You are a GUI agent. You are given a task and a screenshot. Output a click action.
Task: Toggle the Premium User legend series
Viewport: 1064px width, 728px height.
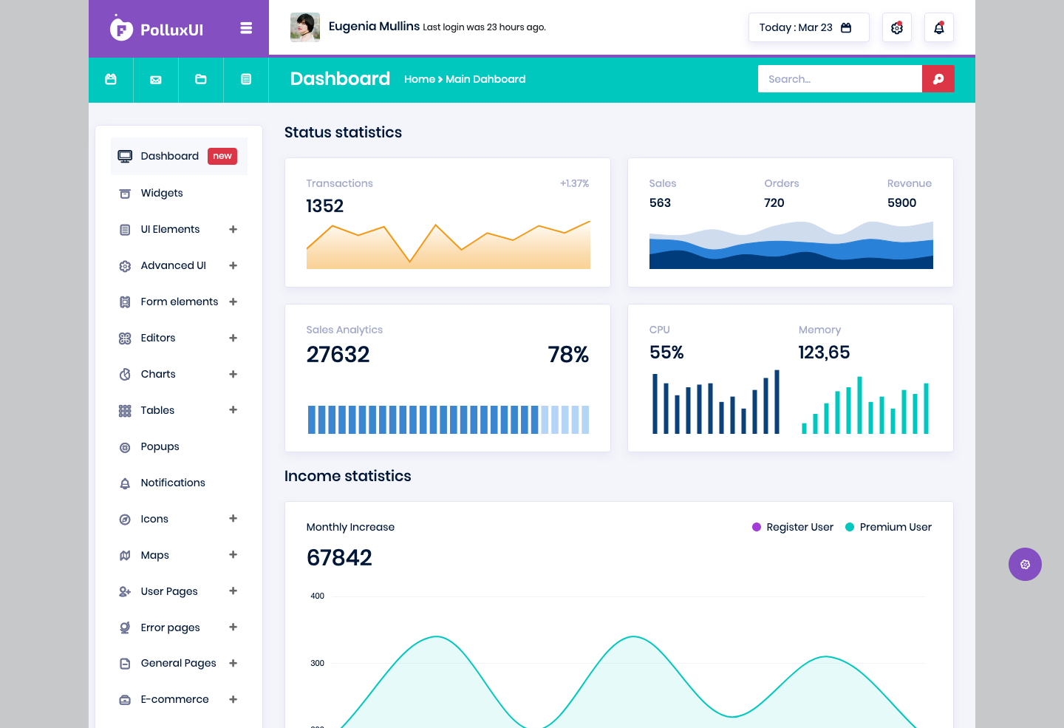888,527
